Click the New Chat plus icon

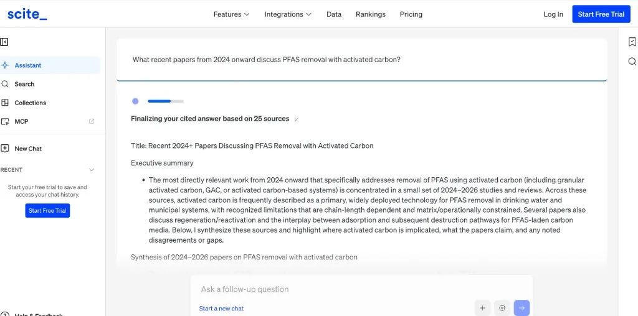coord(5,149)
